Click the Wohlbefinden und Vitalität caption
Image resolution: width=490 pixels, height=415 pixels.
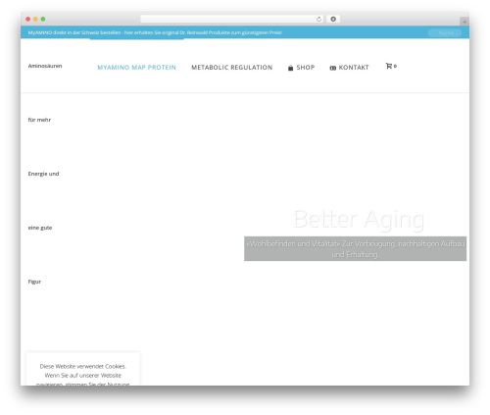click(355, 248)
